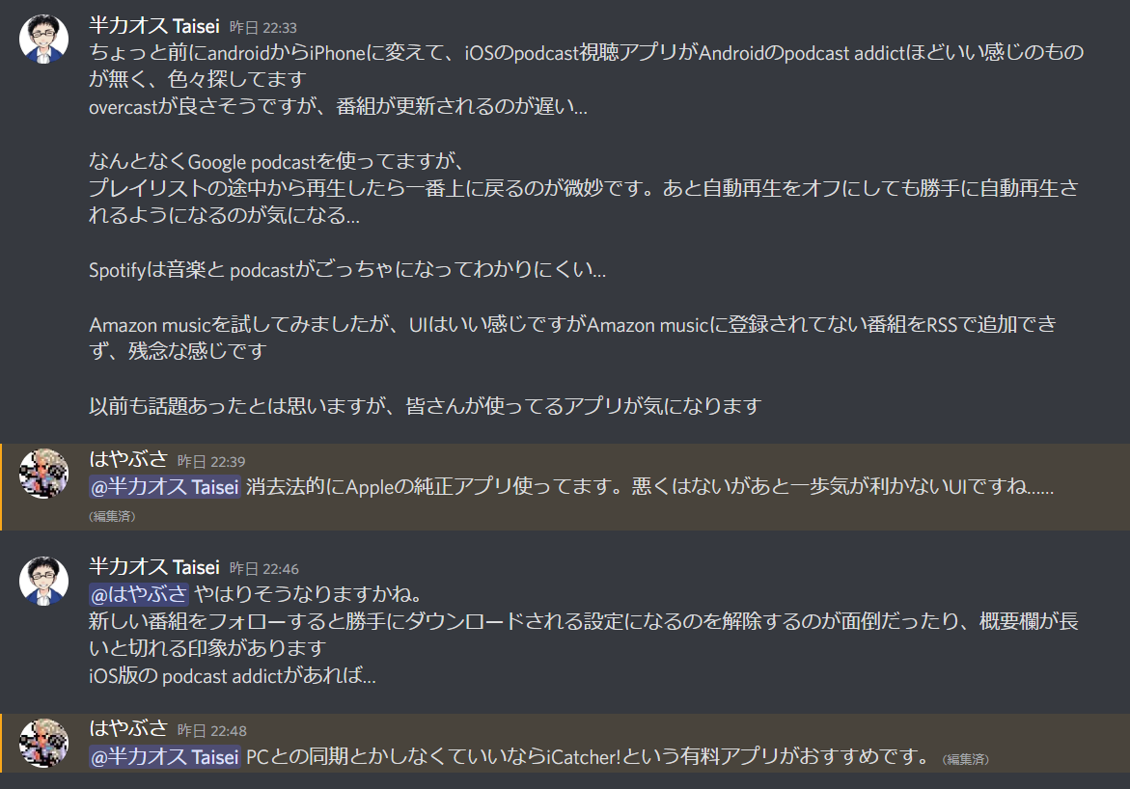Click timestamp 昨日 22:46
Screen dimensions: 1130x789
[263, 569]
